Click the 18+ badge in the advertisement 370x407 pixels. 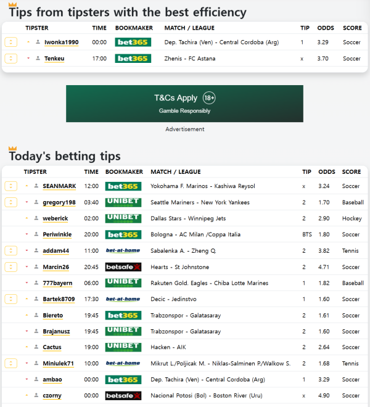(209, 98)
